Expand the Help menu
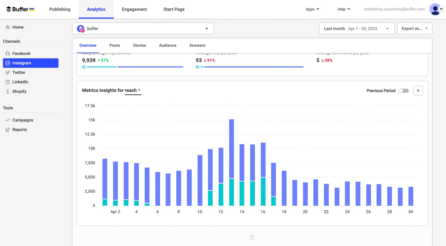 pos(344,9)
